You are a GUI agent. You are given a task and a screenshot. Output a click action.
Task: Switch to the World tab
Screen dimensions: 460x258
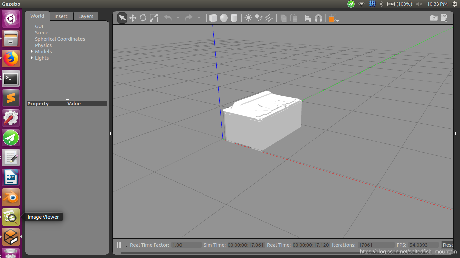click(37, 16)
